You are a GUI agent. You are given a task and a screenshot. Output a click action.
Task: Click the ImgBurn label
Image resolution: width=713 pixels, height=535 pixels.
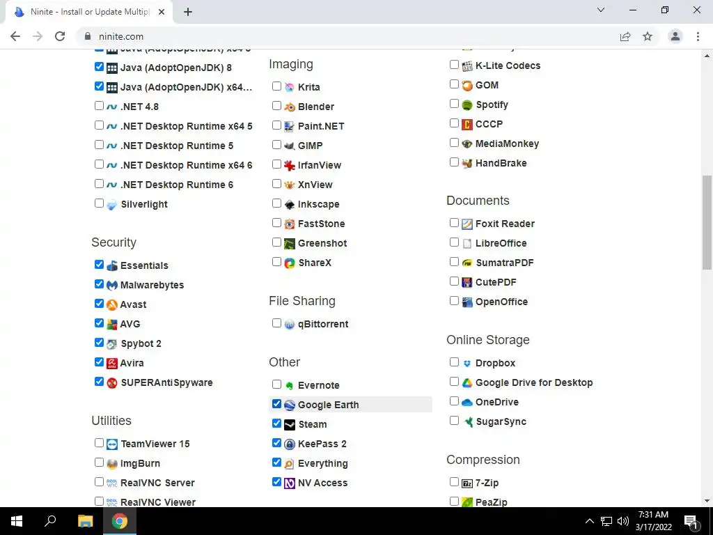pos(140,463)
